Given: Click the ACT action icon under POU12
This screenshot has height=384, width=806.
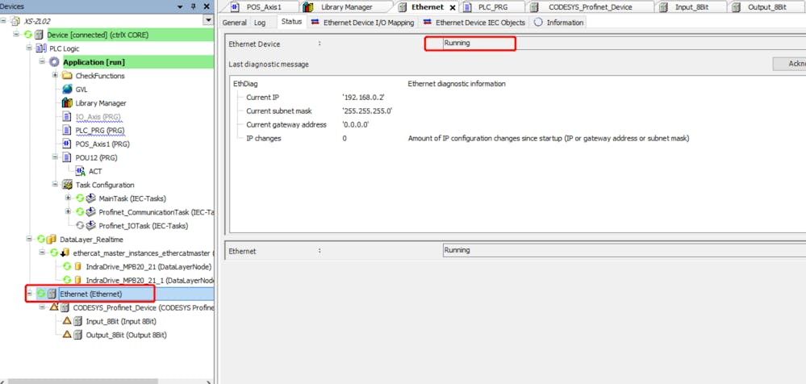Looking at the screenshot, I should 80,171.
